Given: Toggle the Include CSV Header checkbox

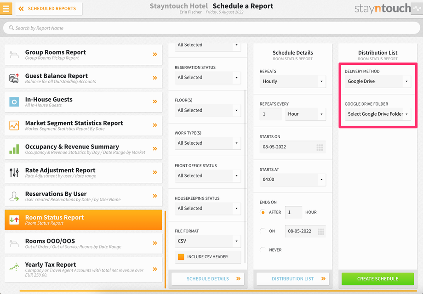Looking at the screenshot, I should 181,257.
